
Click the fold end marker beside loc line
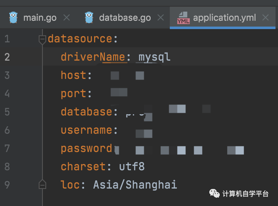(42, 184)
